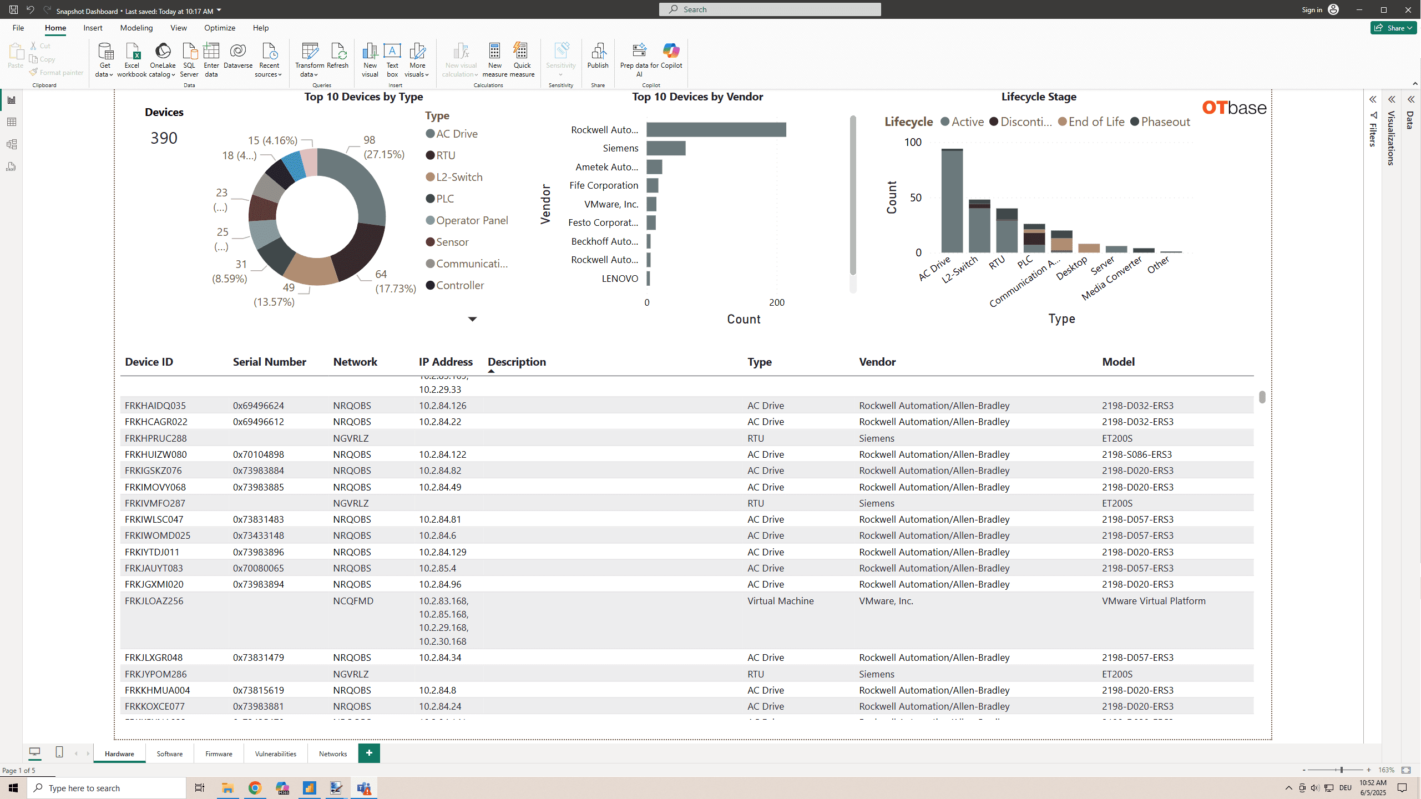
Task: Switch to Model view in left sidebar
Action: 11,144
